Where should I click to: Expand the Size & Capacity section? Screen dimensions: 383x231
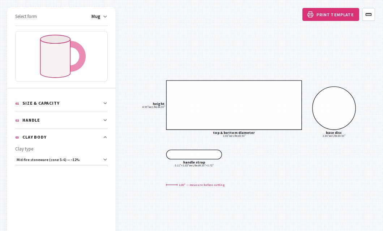coord(61,103)
